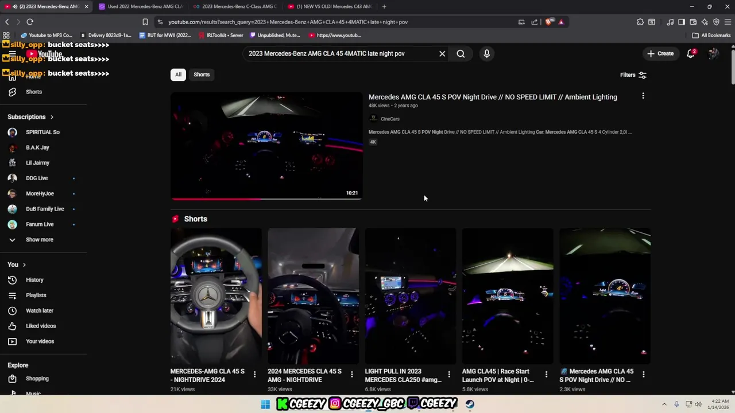Switch to 2023 Mercedes-Benz C-Class AMG tab

[235, 6]
